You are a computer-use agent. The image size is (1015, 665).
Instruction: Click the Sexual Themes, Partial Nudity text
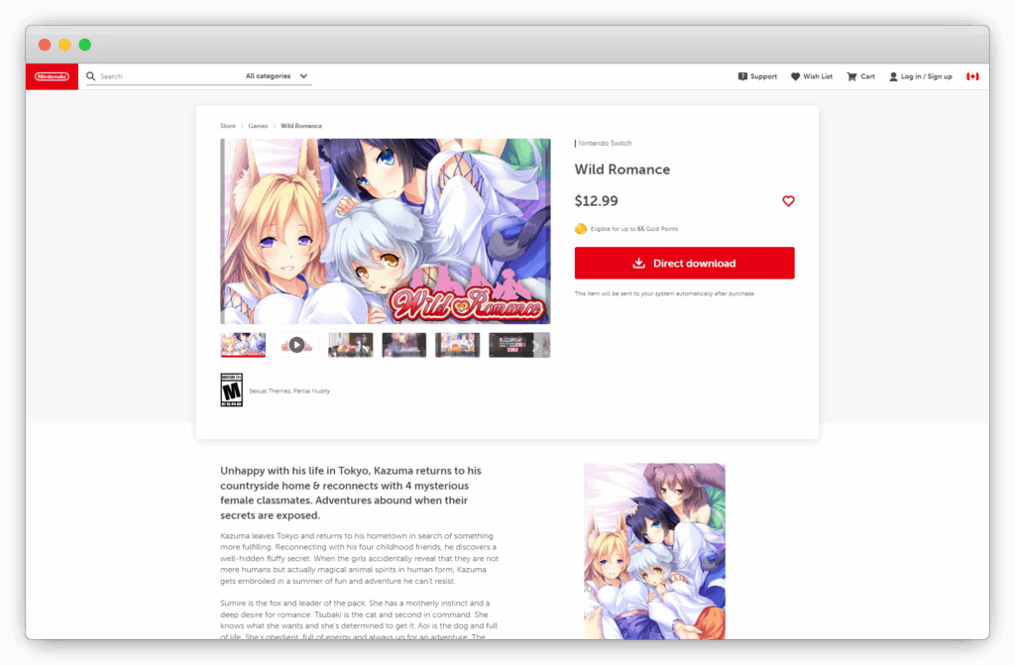click(x=289, y=391)
